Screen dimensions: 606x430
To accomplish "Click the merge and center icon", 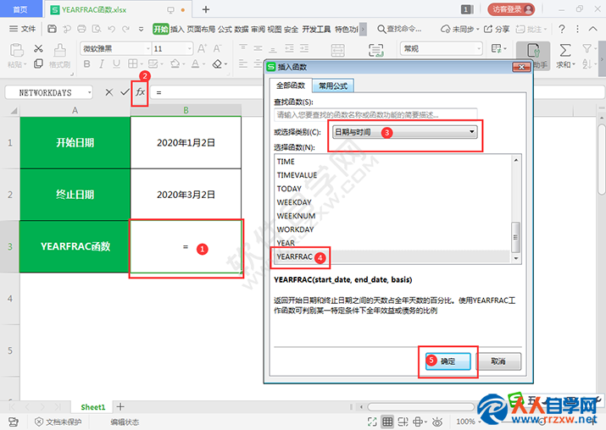I will coord(338,51).
